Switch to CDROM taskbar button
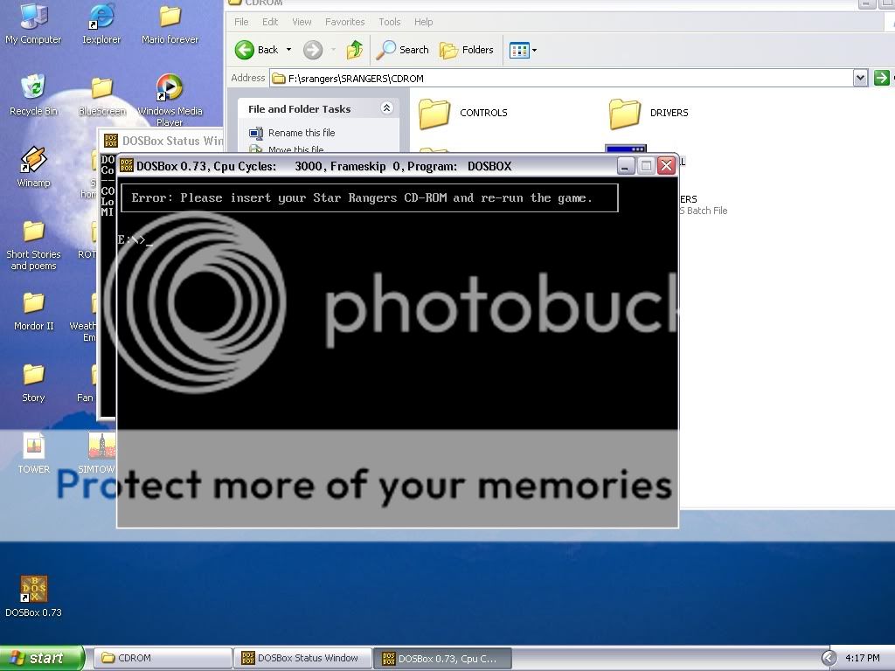 [x=162, y=658]
